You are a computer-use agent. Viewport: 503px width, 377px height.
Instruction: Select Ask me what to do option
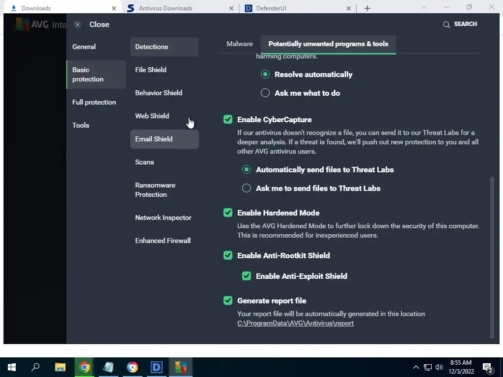tap(265, 93)
